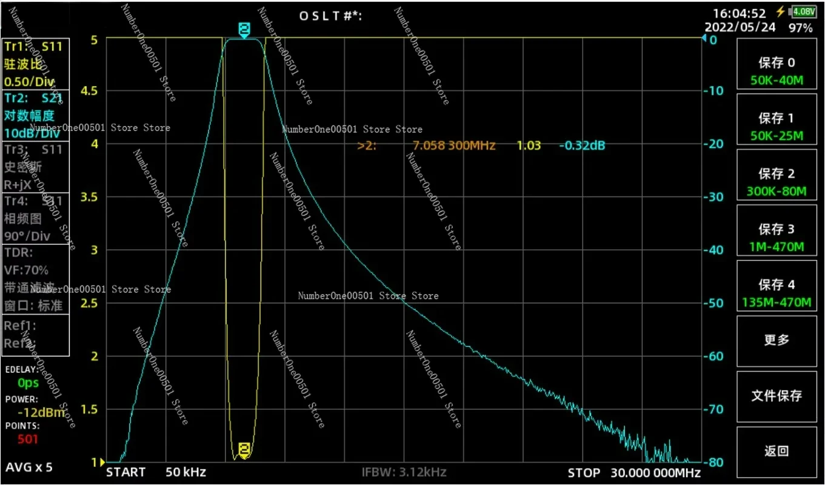Tap the >2: active marker label

(x=367, y=145)
